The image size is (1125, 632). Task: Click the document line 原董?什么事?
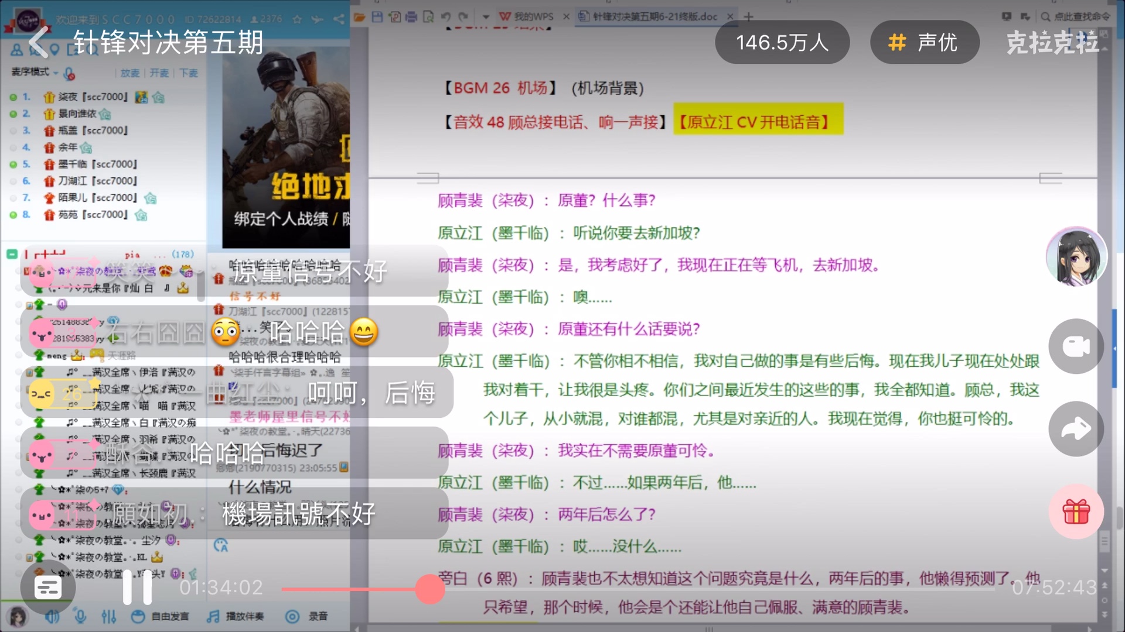tap(547, 201)
